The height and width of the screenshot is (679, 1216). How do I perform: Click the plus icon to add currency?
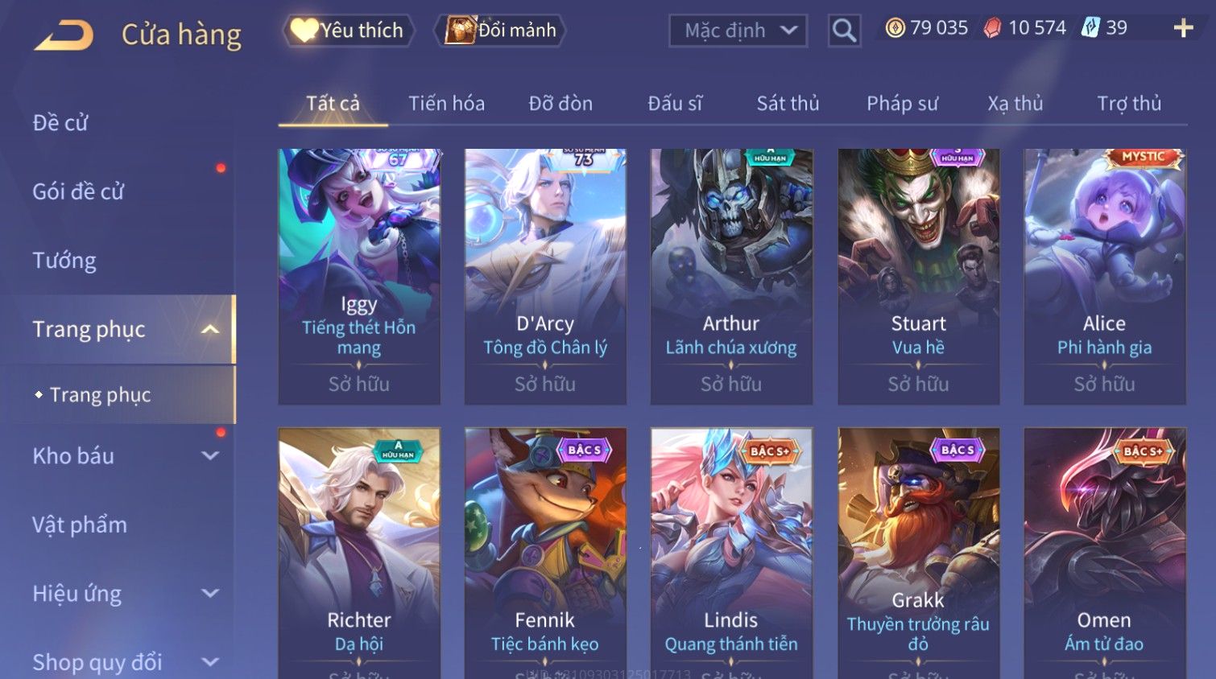(1183, 28)
